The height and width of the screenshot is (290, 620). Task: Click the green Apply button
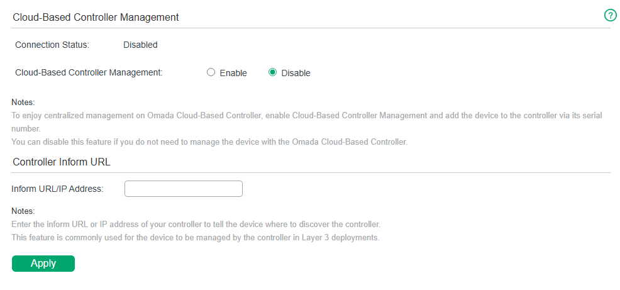[x=43, y=264]
